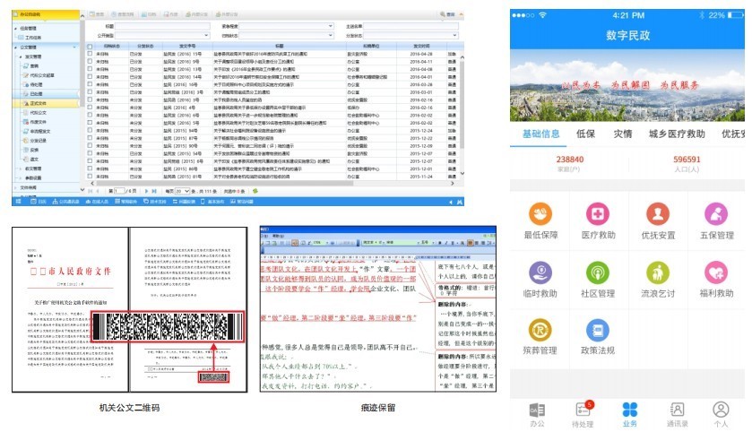Check the row dated 2016-04-08

pyautogui.click(x=90, y=69)
